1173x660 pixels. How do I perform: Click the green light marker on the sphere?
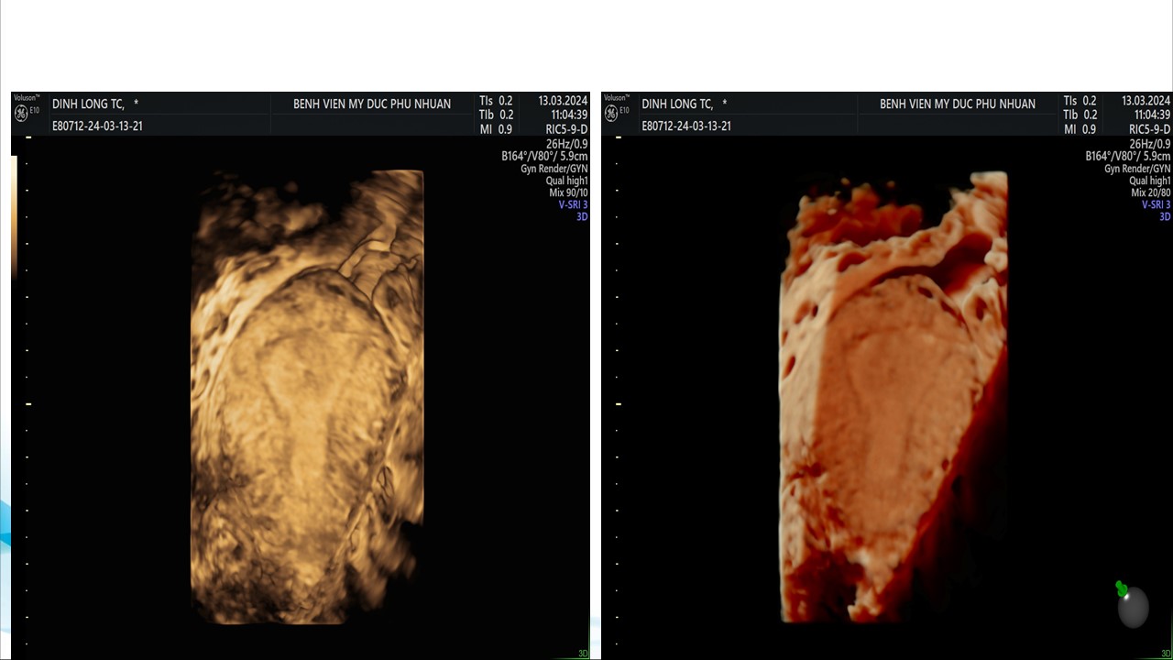[1122, 589]
